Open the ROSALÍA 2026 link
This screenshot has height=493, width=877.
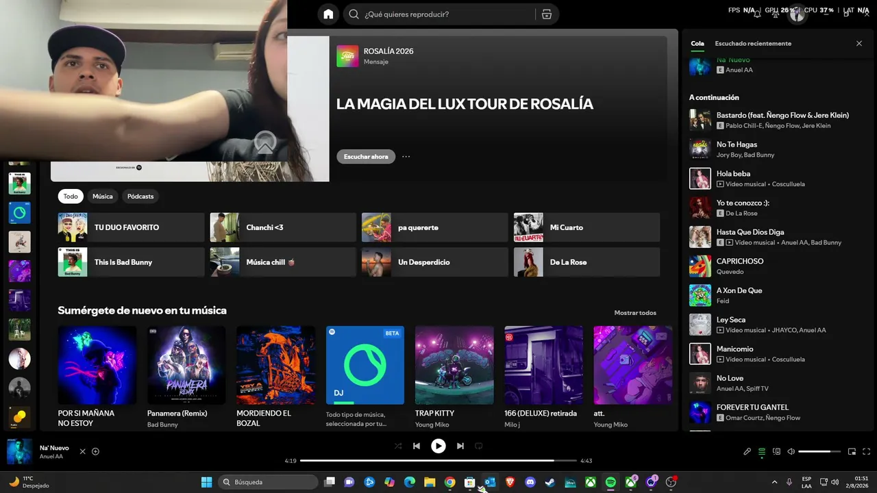coord(388,51)
